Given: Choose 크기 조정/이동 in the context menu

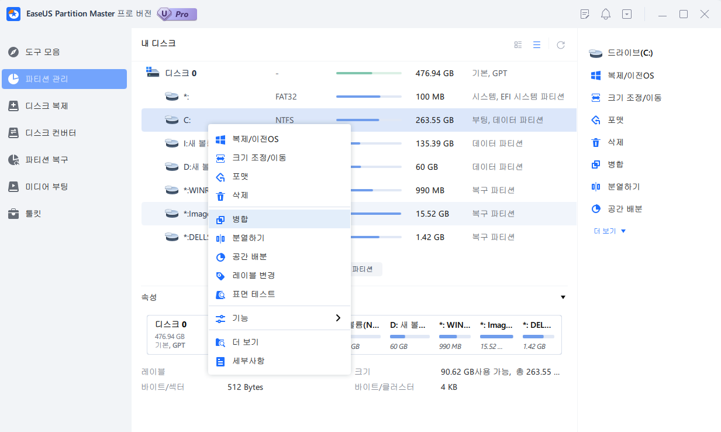Looking at the screenshot, I should coord(280,158).
